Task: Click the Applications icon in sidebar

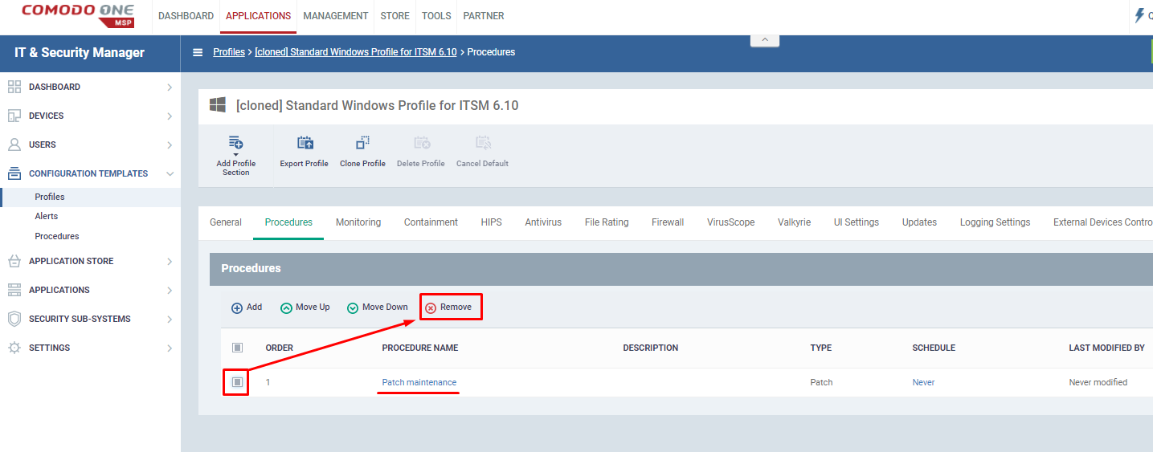Action: 14,290
